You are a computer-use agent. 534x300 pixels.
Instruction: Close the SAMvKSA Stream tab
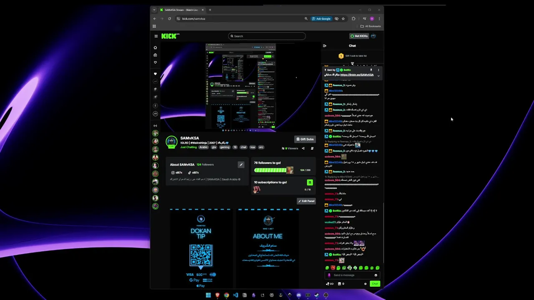(x=203, y=10)
